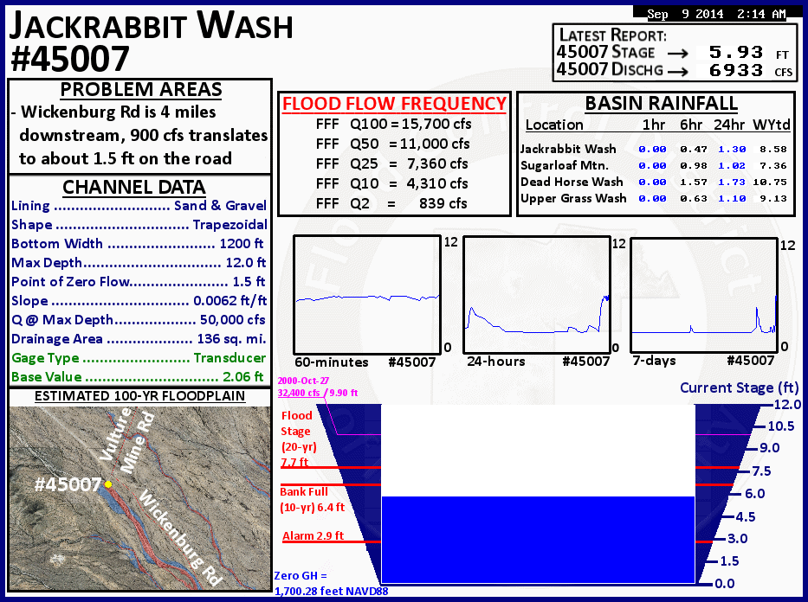Click the Jackrabbit Wash #45007 title
Viewport: 808px width, 602px height.
pyautogui.click(x=151, y=42)
